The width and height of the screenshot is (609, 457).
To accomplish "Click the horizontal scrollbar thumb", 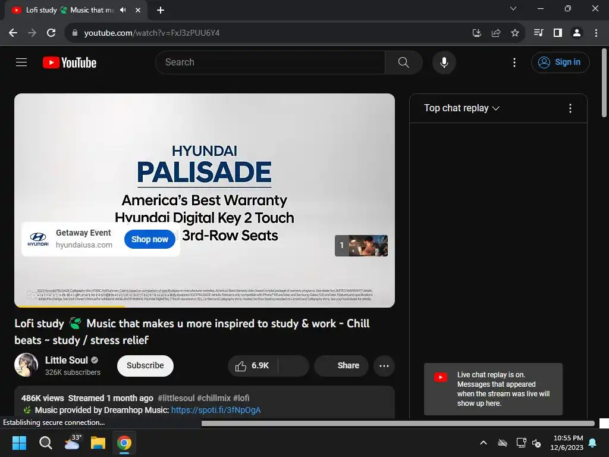I will tap(398, 423).
